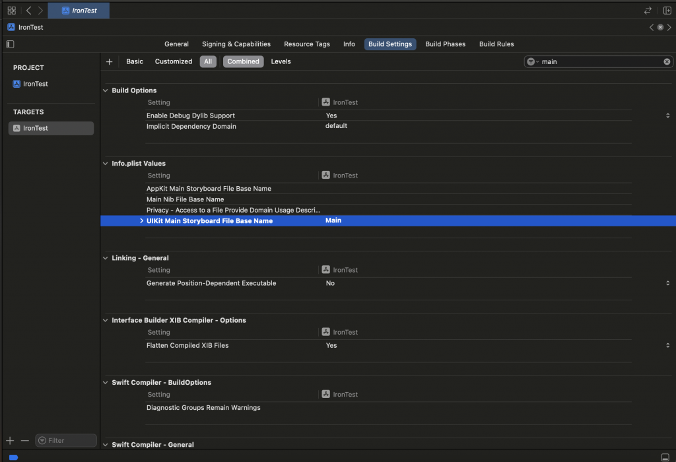This screenshot has width=676, height=462.
Task: Select the IronTest editor tab at top
Action: point(79,11)
